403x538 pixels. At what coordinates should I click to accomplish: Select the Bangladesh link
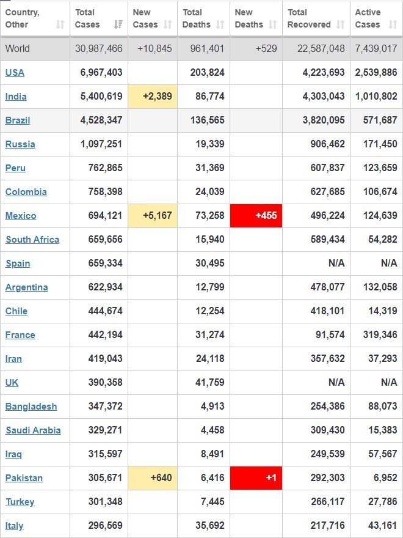pos(31,407)
